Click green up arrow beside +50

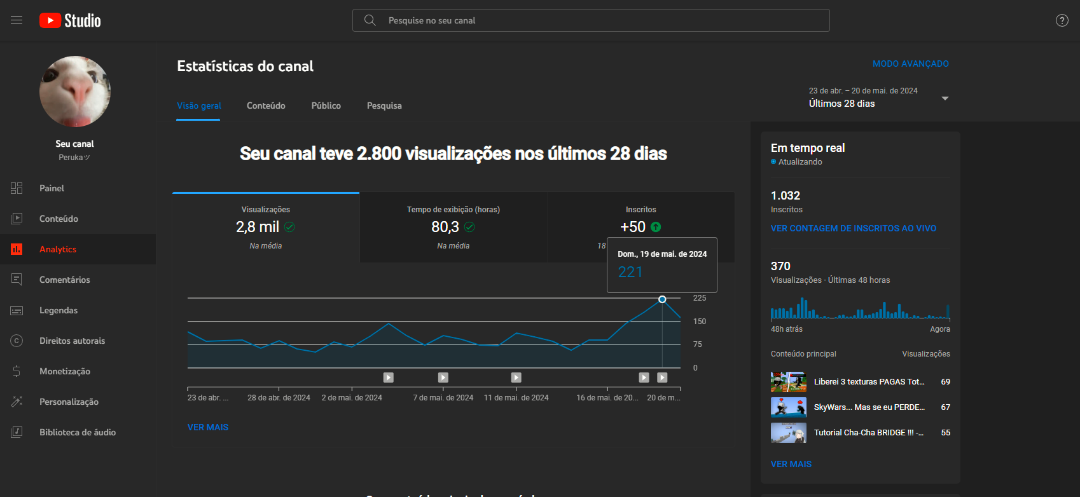click(656, 227)
